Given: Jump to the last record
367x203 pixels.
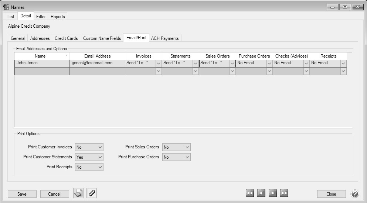Looking at the screenshot, I should tap(284, 193).
